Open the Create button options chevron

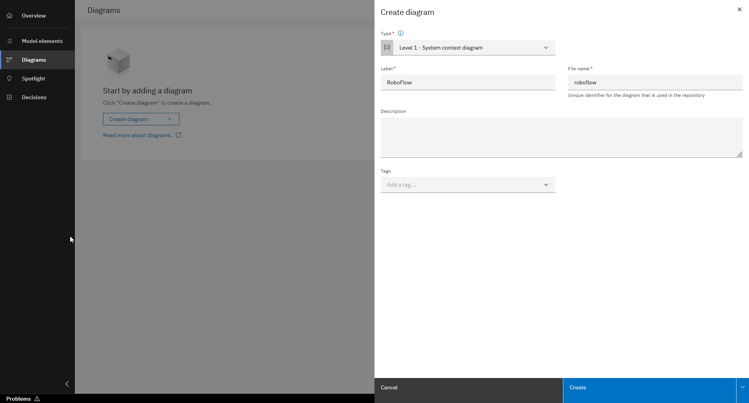point(742,387)
